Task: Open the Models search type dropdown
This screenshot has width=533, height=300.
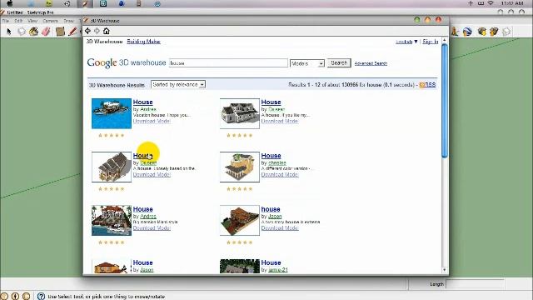Action: pos(307,63)
